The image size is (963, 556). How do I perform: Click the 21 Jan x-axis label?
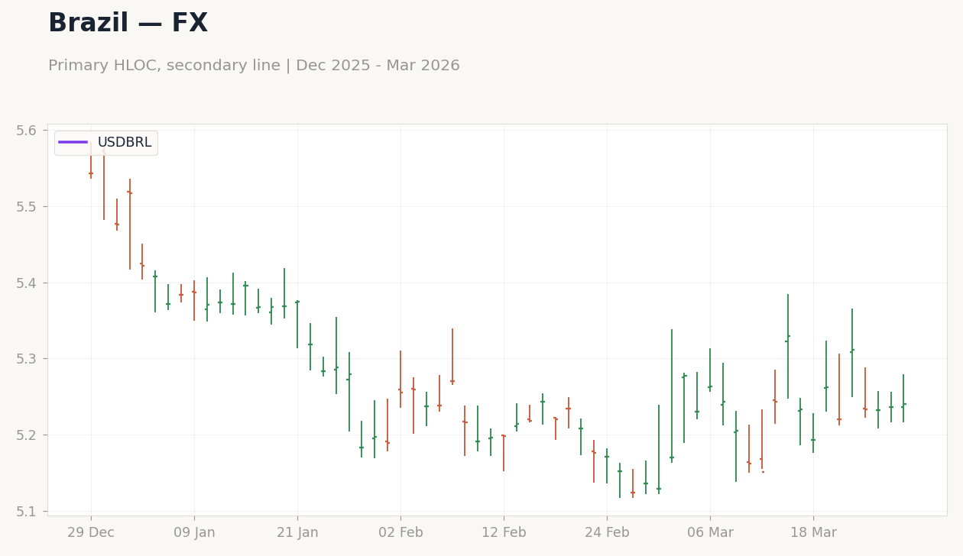point(297,533)
